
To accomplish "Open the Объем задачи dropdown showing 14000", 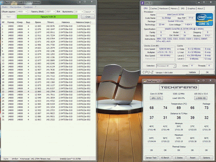I will 23,11.
